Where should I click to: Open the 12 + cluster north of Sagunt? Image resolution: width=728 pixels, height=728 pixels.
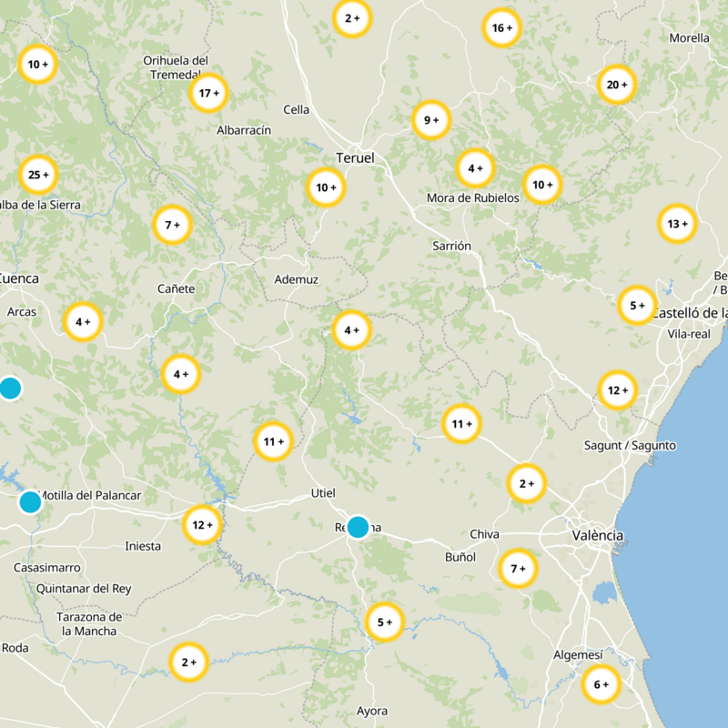(618, 390)
